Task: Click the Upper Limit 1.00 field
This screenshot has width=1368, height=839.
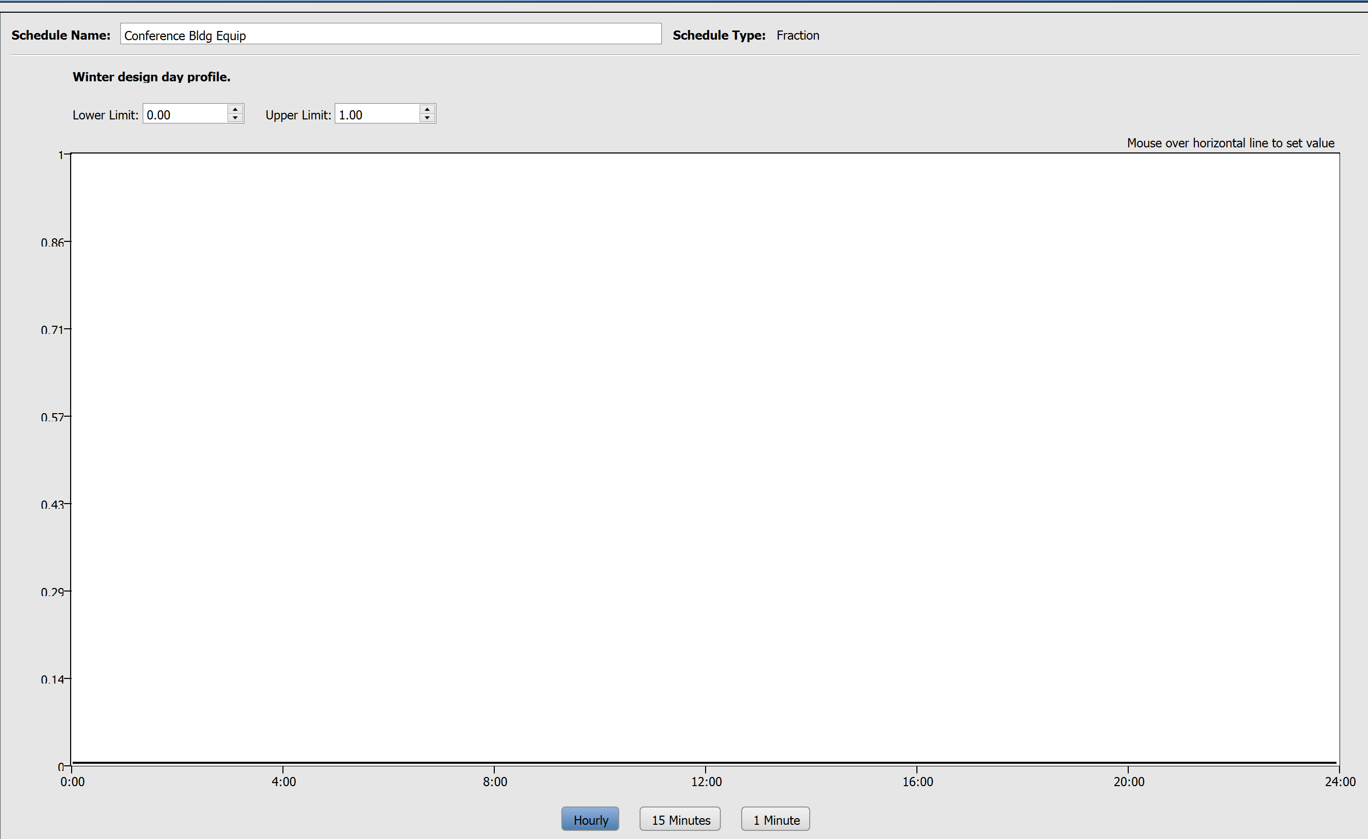Action: pos(377,114)
